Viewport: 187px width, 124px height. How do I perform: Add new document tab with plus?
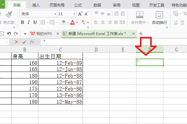pyautogui.click(x=141, y=34)
